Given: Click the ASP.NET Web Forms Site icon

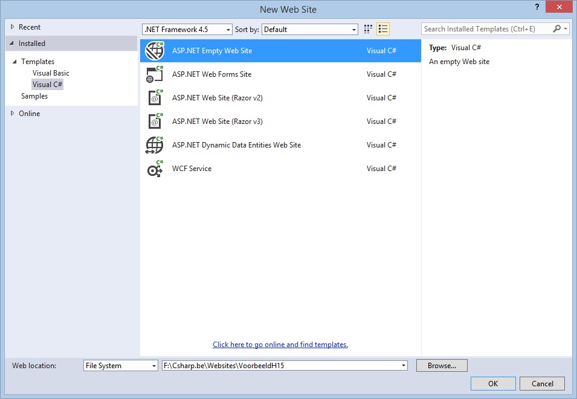Looking at the screenshot, I should click(155, 74).
